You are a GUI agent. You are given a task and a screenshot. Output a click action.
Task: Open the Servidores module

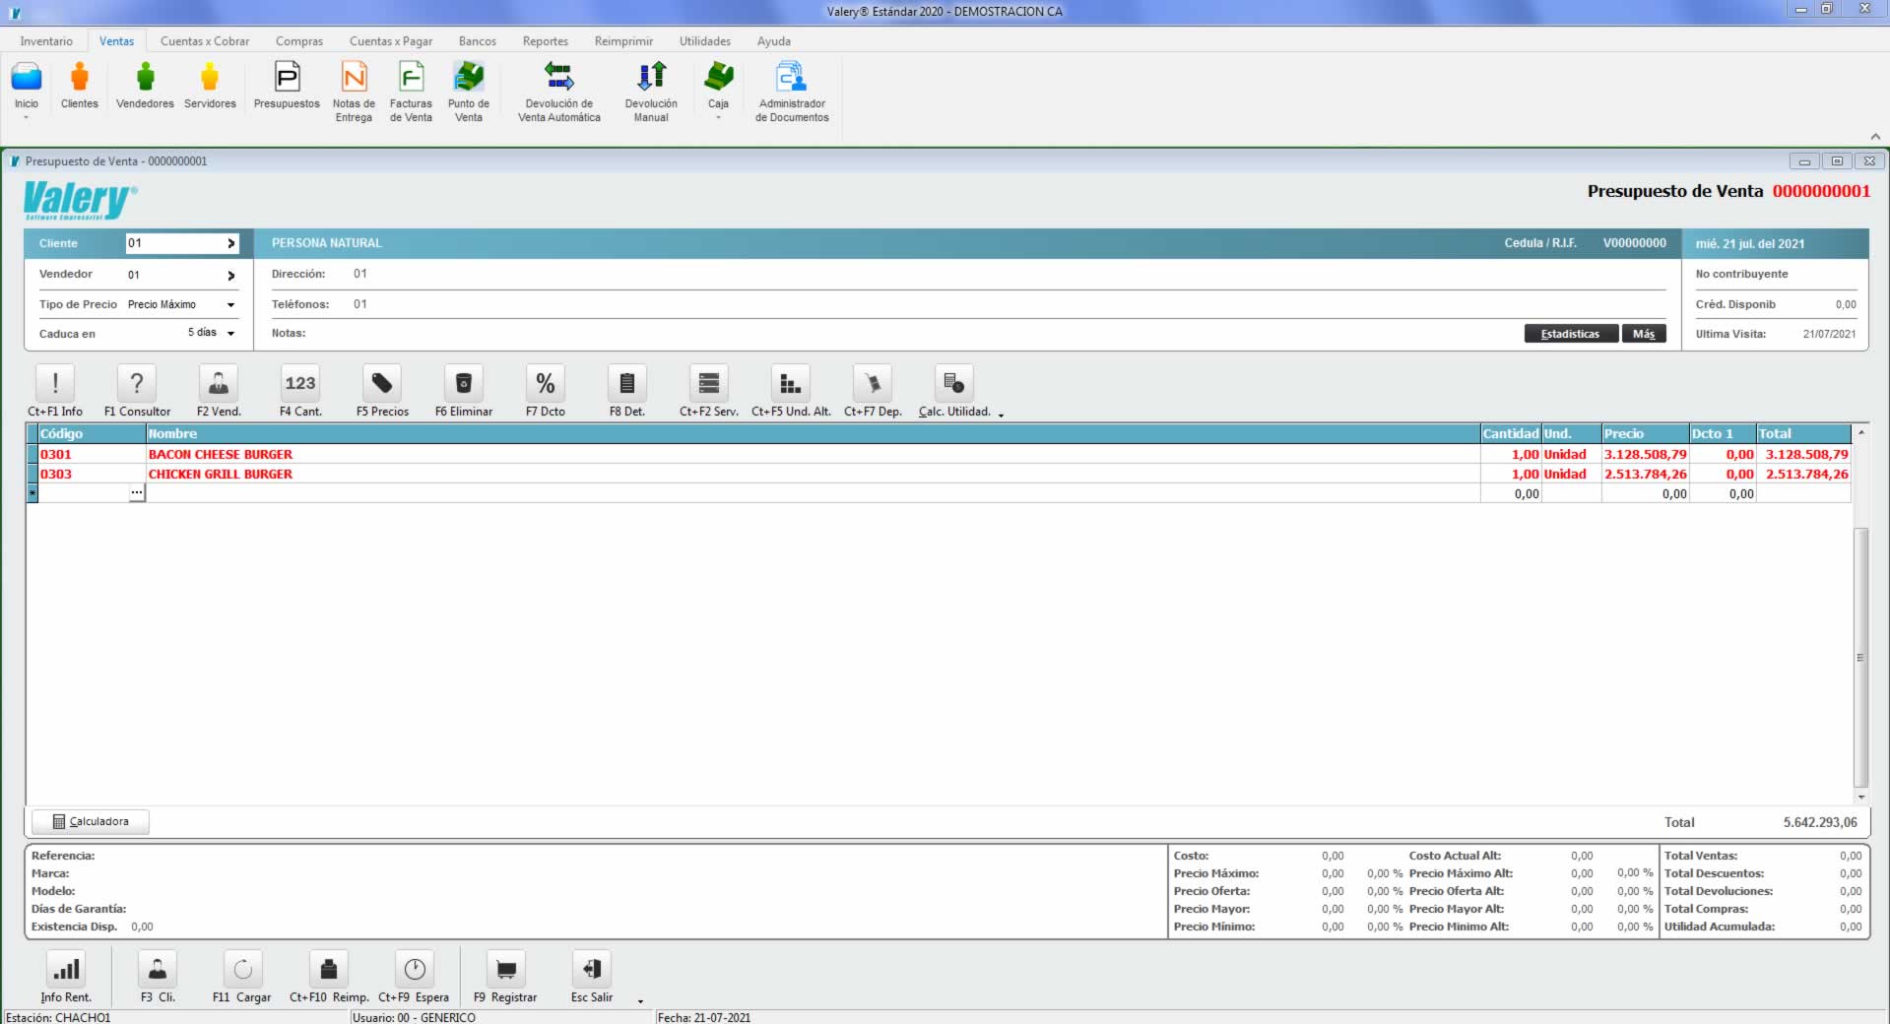click(210, 85)
